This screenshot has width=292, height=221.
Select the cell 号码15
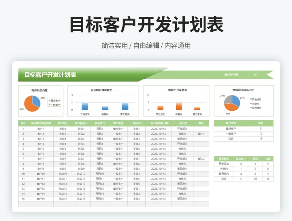tap(100, 199)
